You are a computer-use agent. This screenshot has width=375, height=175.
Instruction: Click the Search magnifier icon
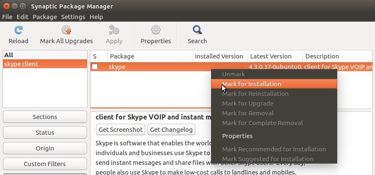click(x=197, y=30)
